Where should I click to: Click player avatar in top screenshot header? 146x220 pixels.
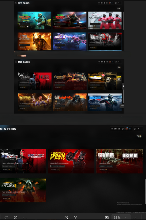[110, 3]
